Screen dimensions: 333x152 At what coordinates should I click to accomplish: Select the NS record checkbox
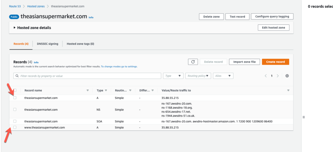[15, 109]
